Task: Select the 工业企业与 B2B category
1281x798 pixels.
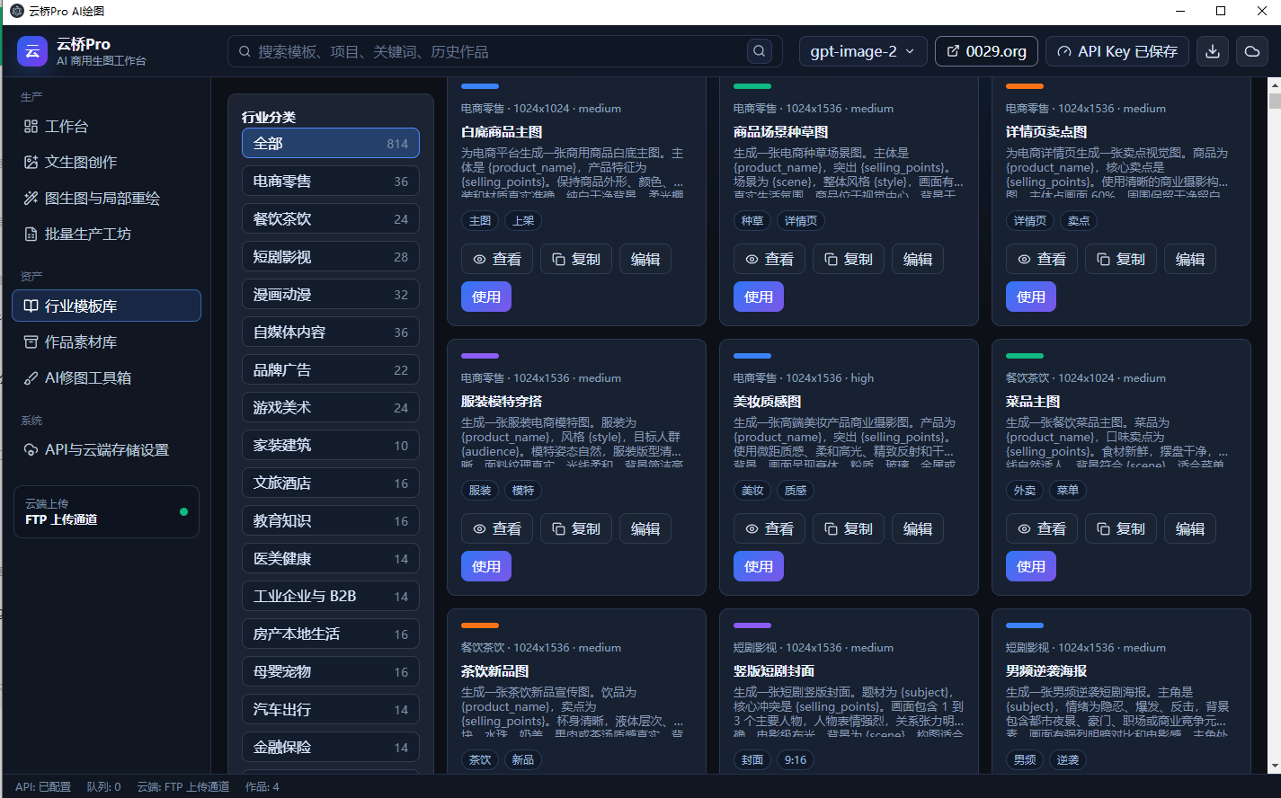Action: 331,596
